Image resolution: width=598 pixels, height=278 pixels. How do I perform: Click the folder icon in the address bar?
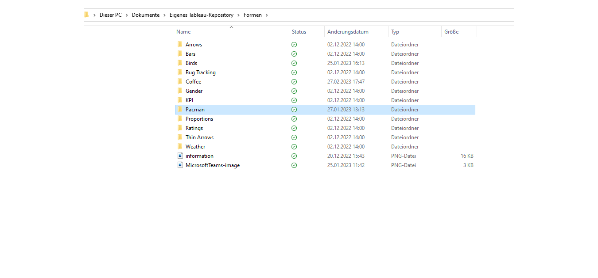coord(86,15)
